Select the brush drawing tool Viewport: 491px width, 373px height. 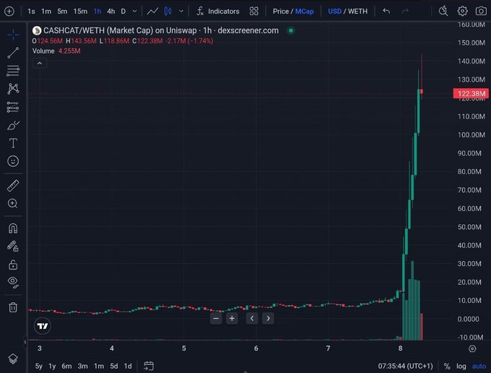[13, 125]
